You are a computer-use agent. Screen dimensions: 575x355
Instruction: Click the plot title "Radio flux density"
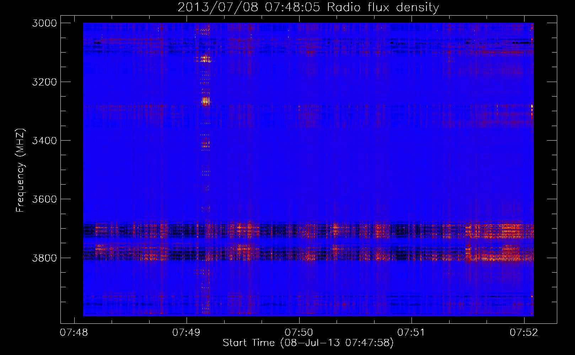[383, 7]
